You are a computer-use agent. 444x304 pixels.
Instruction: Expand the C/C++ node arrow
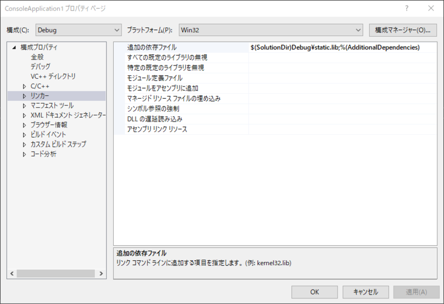tap(24, 87)
